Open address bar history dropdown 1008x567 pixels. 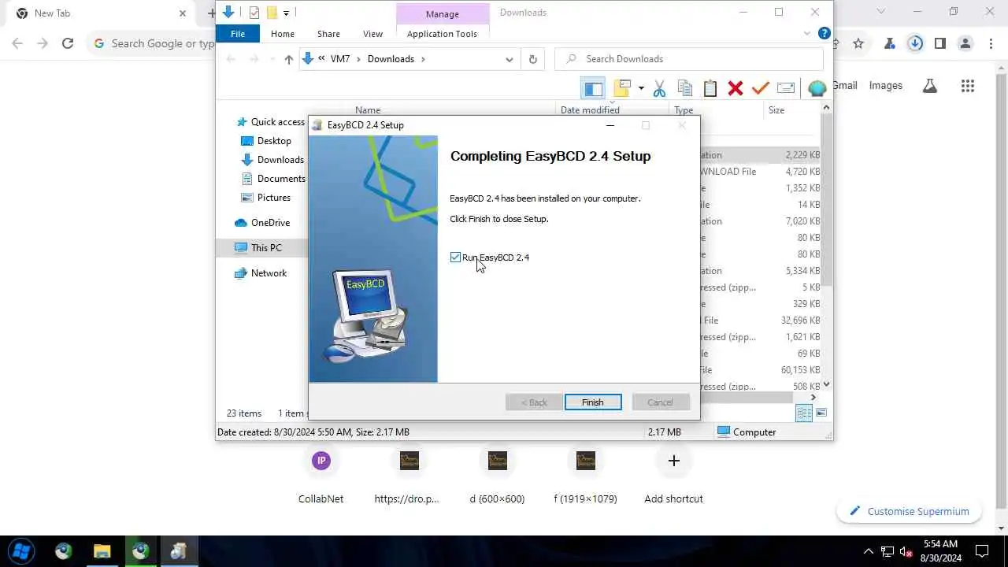tap(510, 59)
